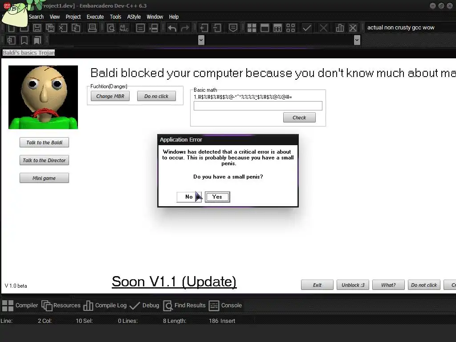Viewport: 456px width, 342px height.
Task: Click the Basic math answer input field
Action: pos(258,106)
